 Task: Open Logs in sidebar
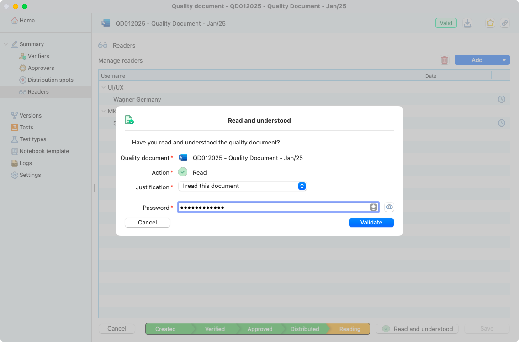click(26, 163)
